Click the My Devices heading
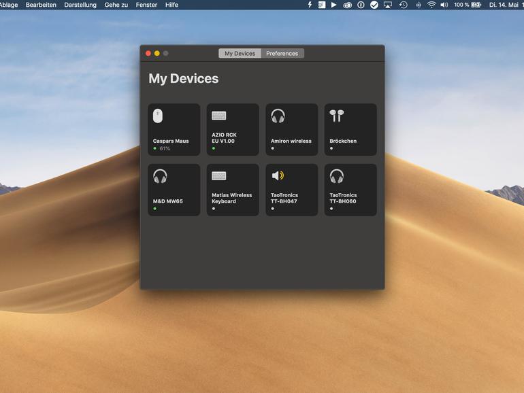Image resolution: width=524 pixels, height=393 pixels. pos(184,79)
